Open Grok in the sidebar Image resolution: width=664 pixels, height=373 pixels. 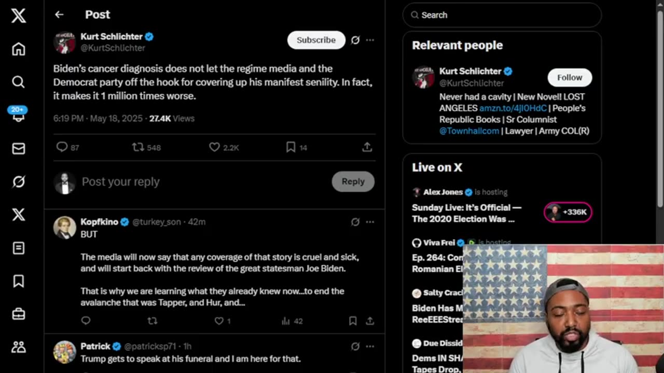(19, 182)
